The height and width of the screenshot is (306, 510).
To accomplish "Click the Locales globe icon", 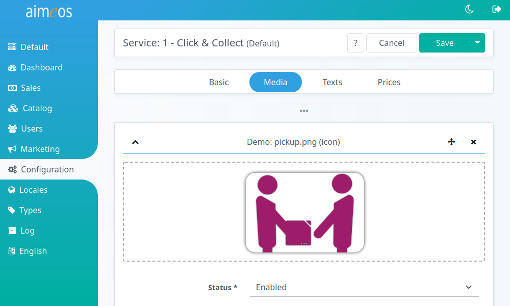I will tap(12, 190).
